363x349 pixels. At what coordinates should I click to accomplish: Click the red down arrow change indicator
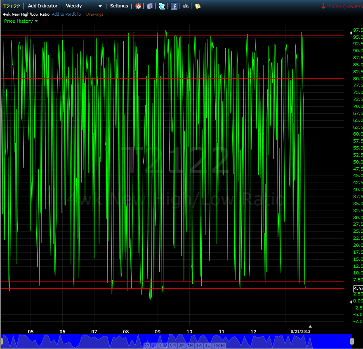pyautogui.click(x=323, y=7)
